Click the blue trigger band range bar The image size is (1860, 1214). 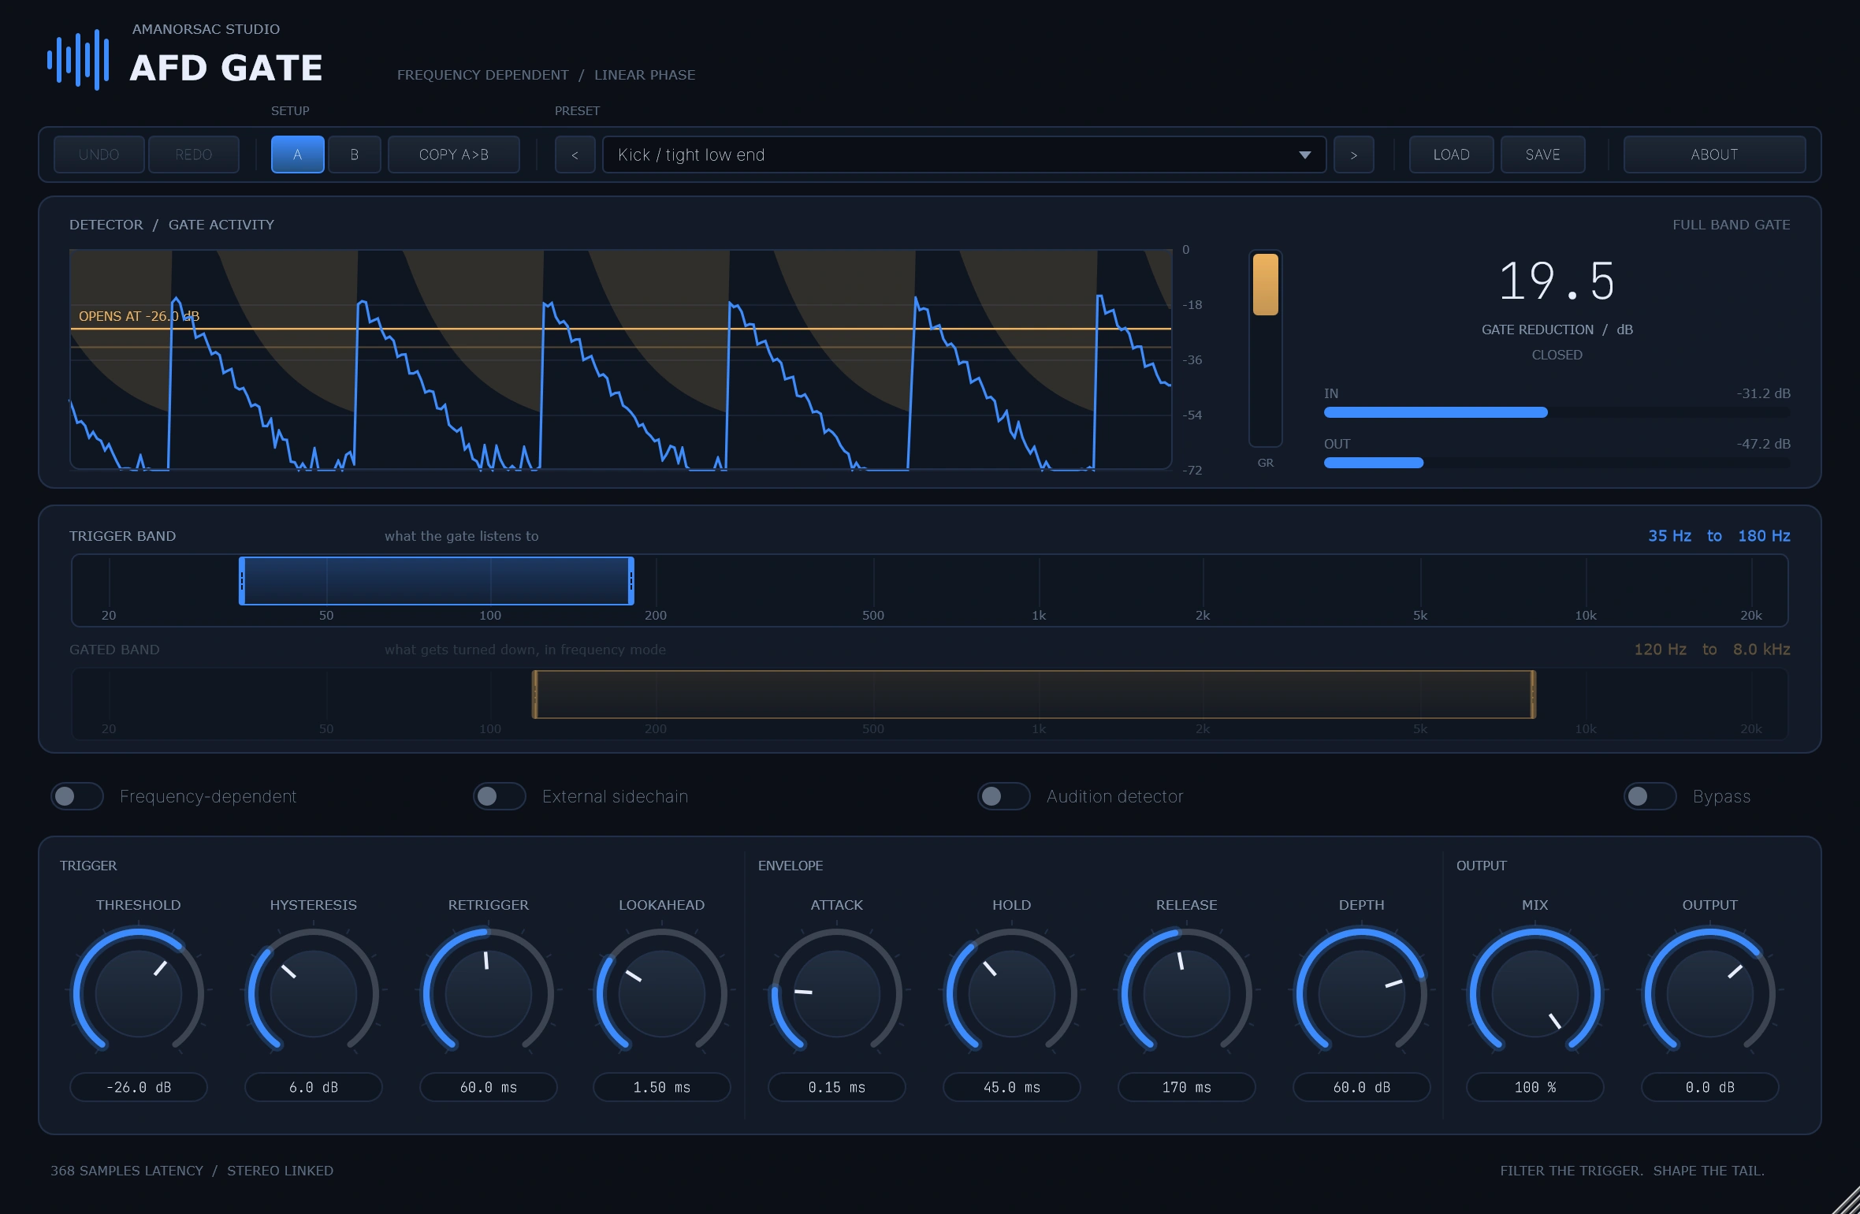point(437,581)
